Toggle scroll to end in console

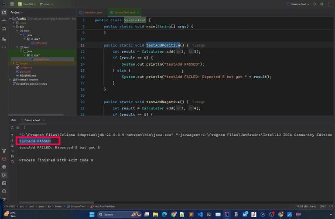tap(12, 151)
